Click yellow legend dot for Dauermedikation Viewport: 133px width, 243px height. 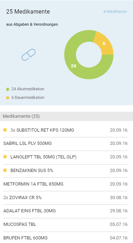7,98
